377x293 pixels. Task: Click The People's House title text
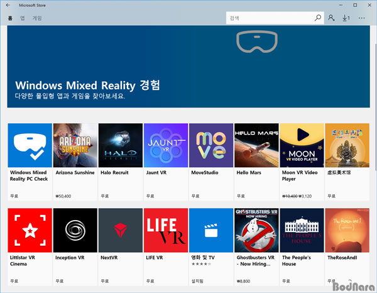(297, 261)
